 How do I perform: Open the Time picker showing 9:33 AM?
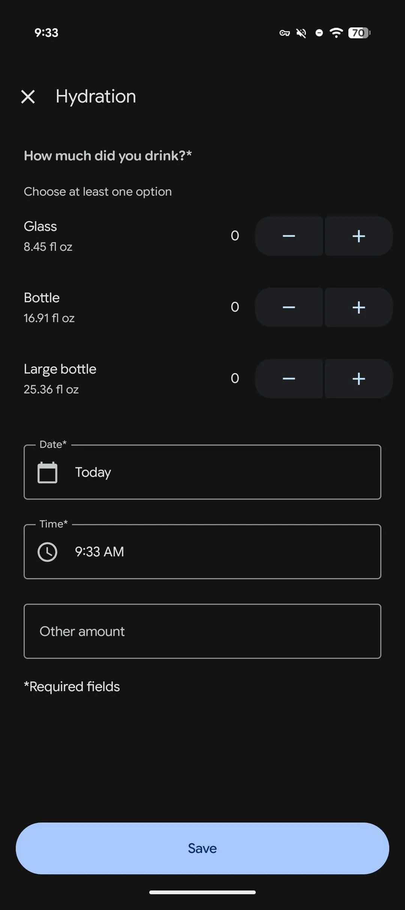[x=202, y=552]
